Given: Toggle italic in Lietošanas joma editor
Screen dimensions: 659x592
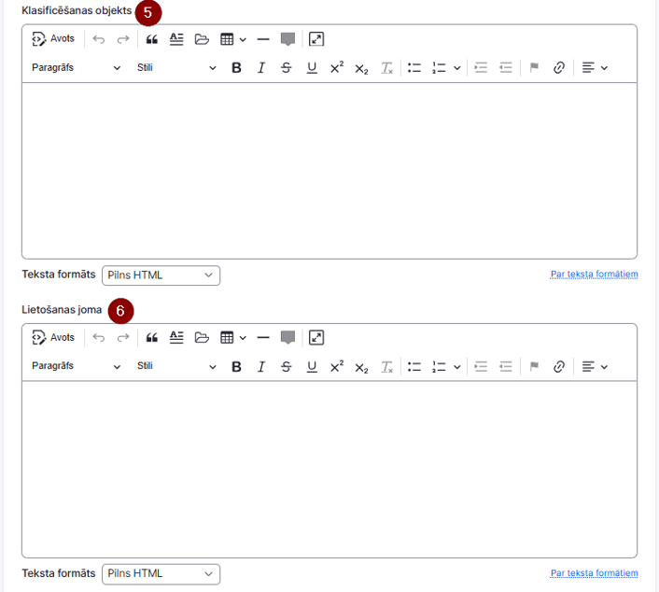Looking at the screenshot, I should coord(261,367).
